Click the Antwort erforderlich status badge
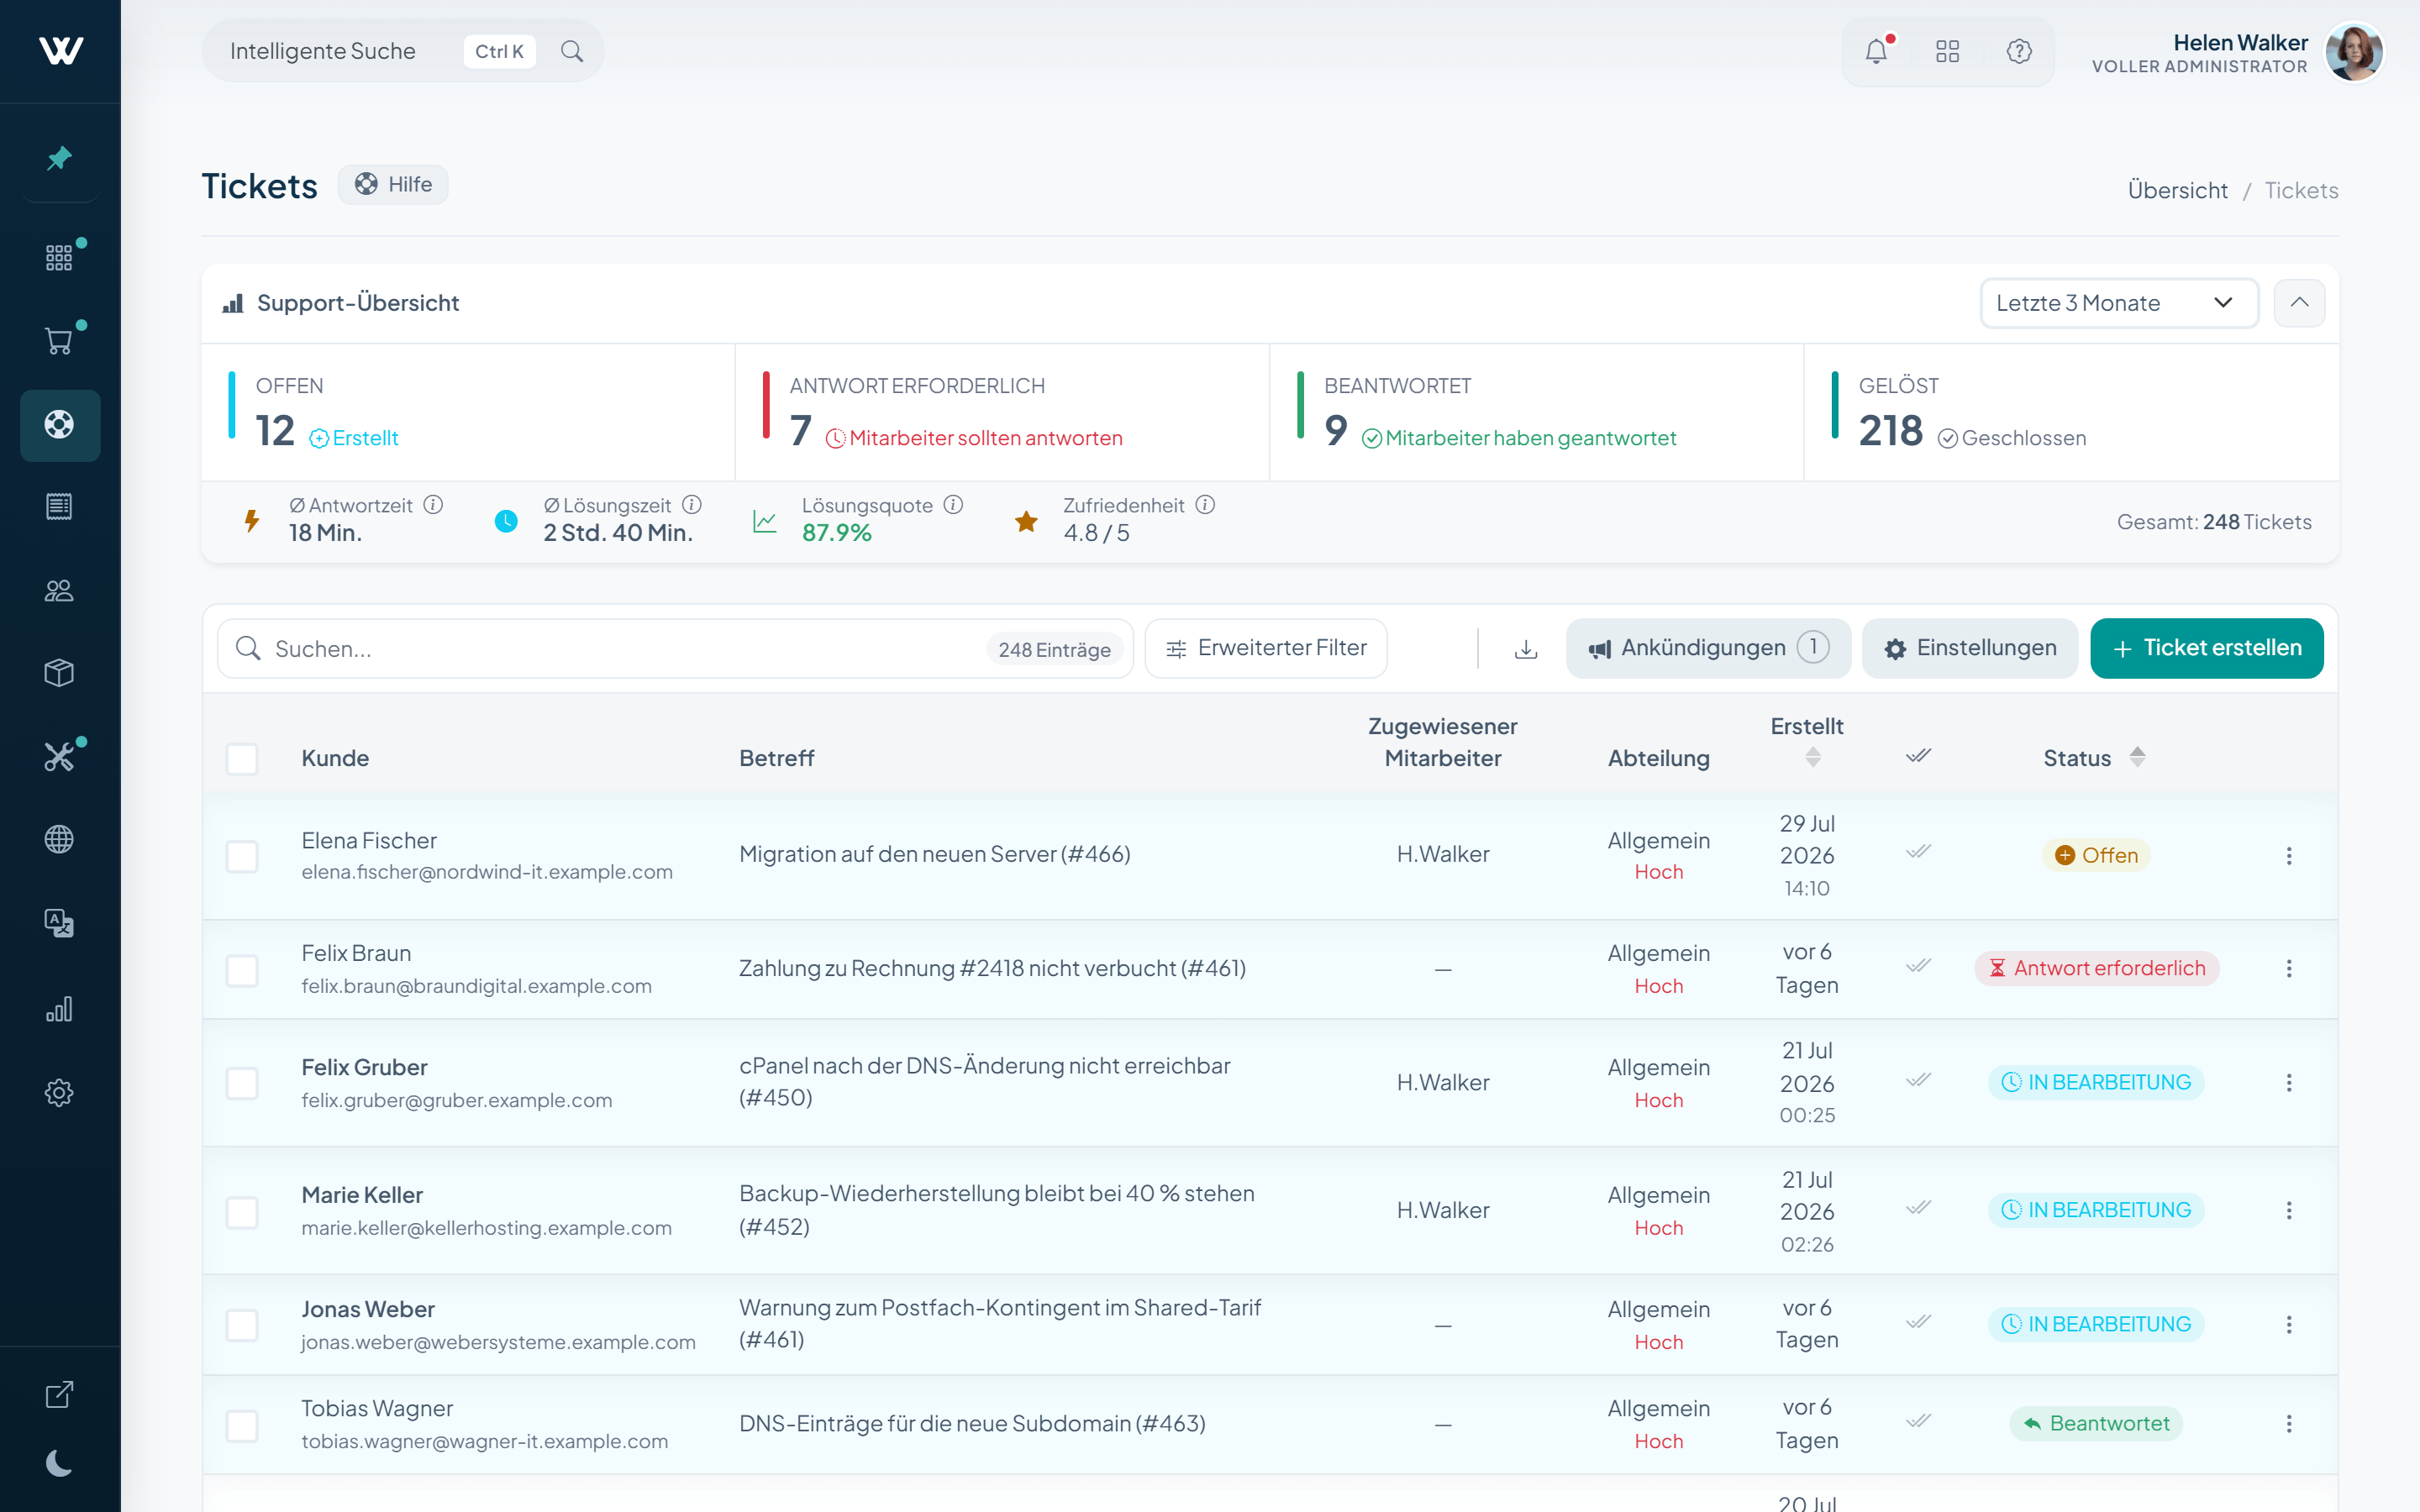Viewport: 2420px width, 1512px height. pyautogui.click(x=2097, y=969)
